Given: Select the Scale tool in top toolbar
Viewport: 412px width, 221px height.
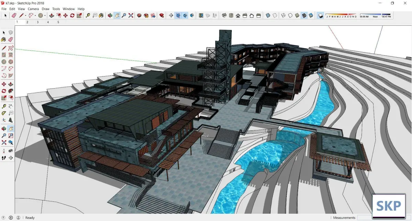Looking at the screenshot, I should pos(79,15).
